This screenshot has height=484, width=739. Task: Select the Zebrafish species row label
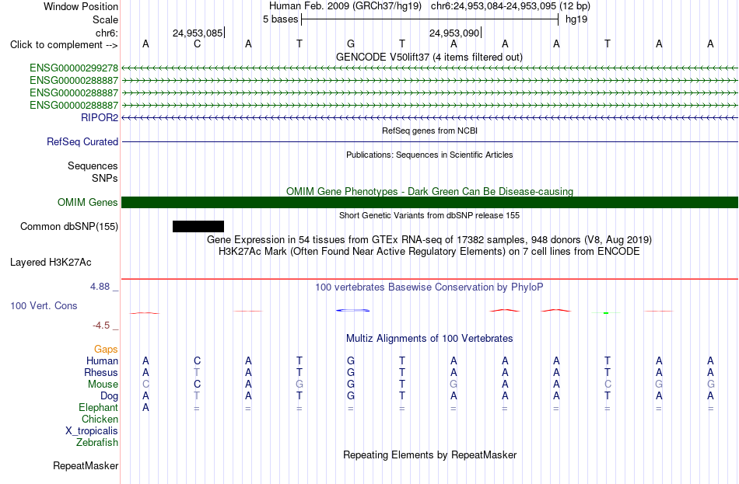97,443
